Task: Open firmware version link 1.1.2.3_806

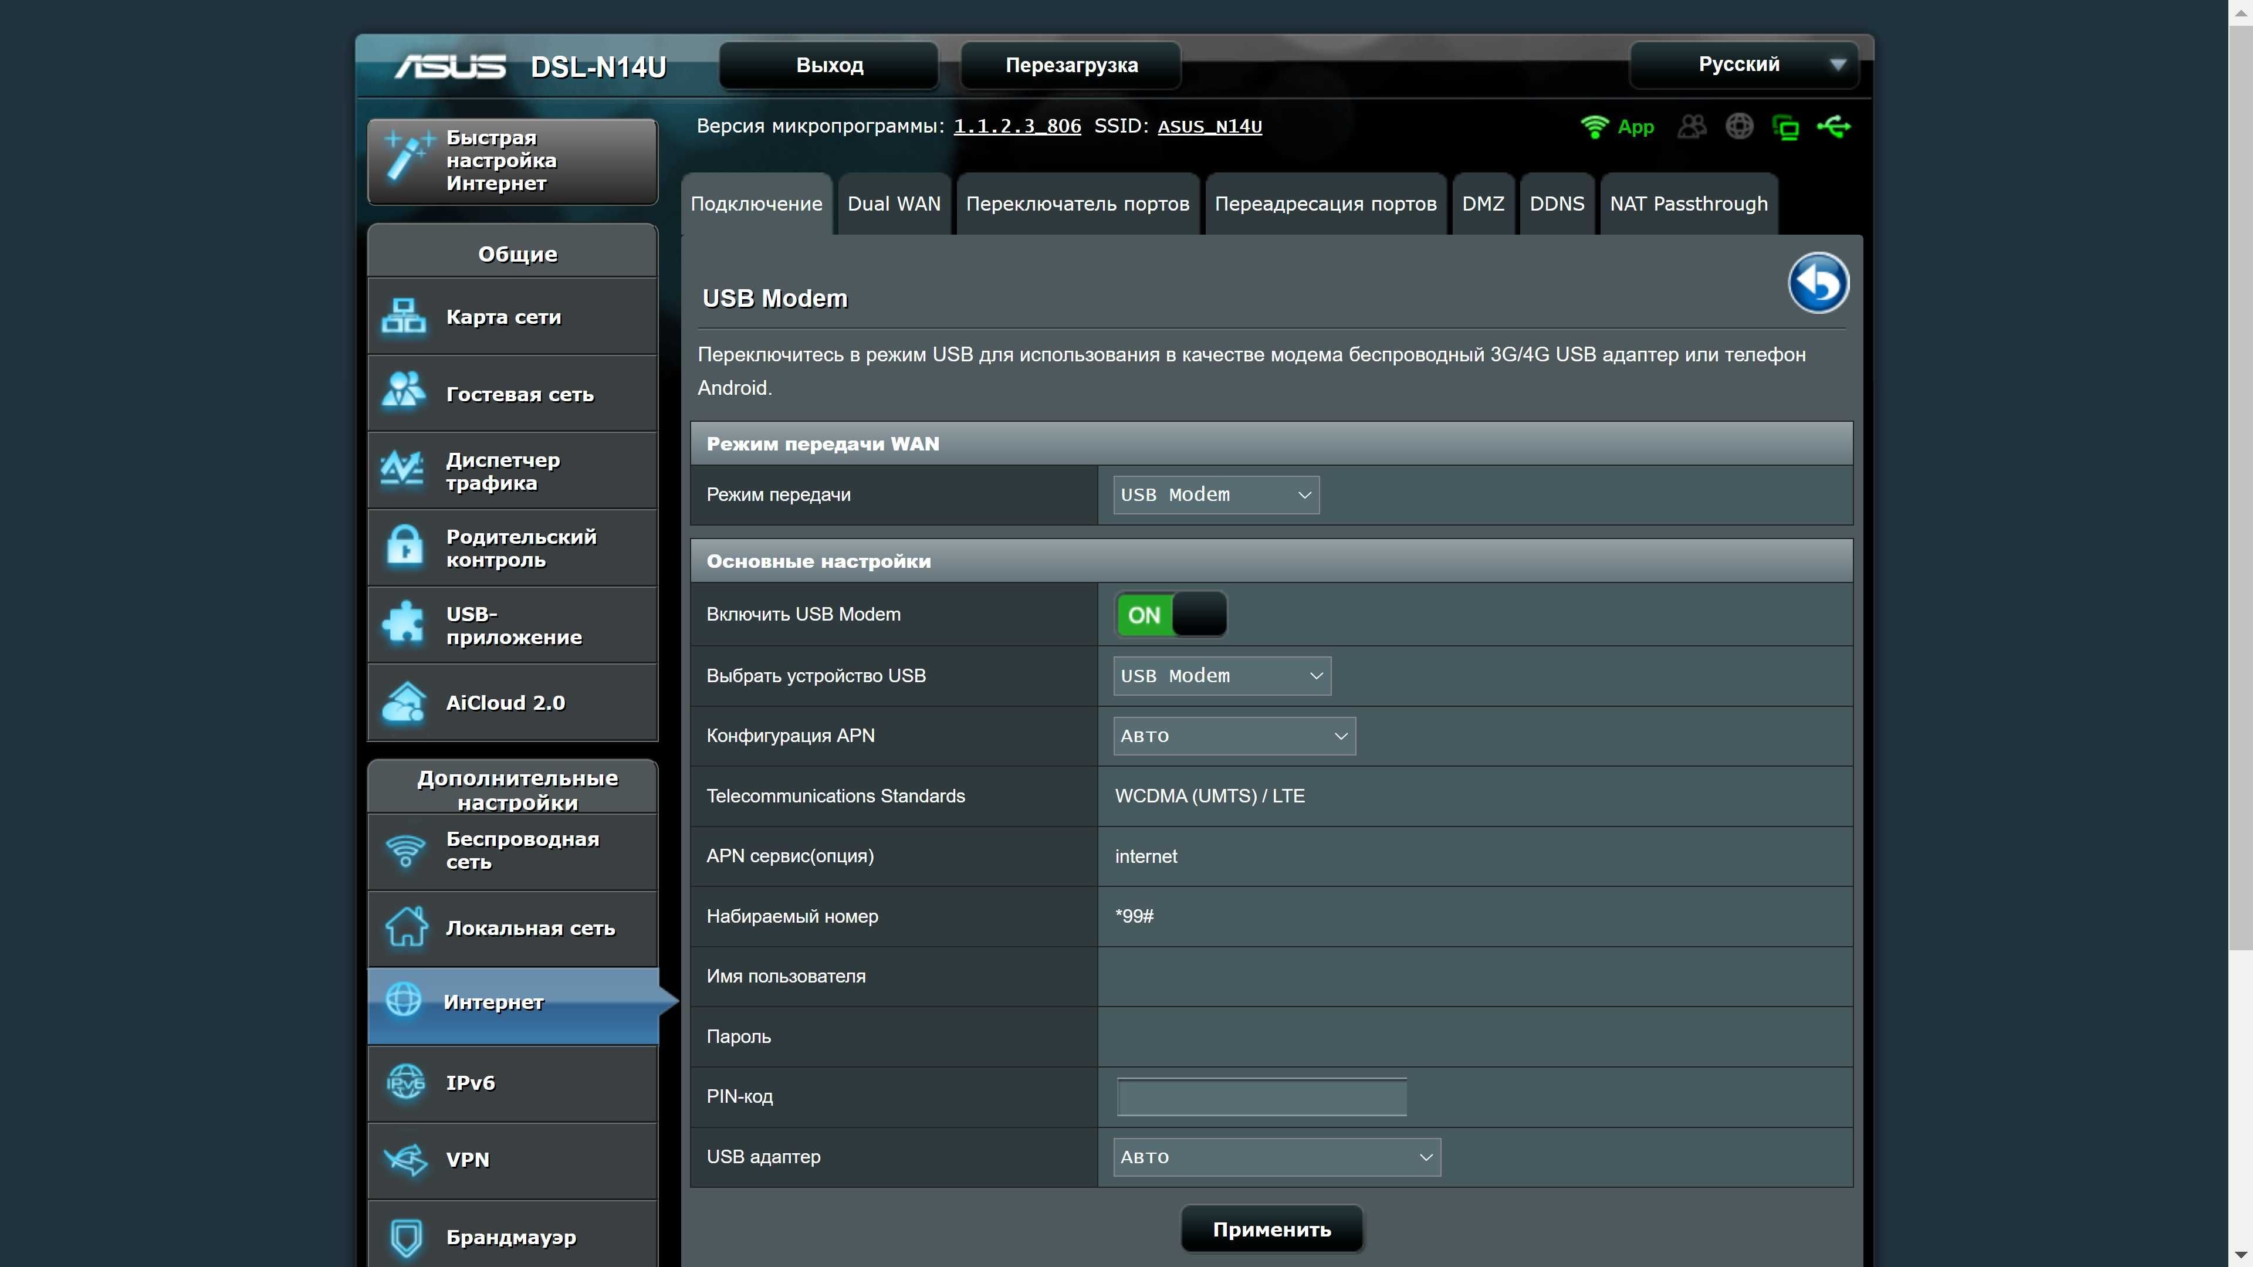Action: pos(1017,126)
